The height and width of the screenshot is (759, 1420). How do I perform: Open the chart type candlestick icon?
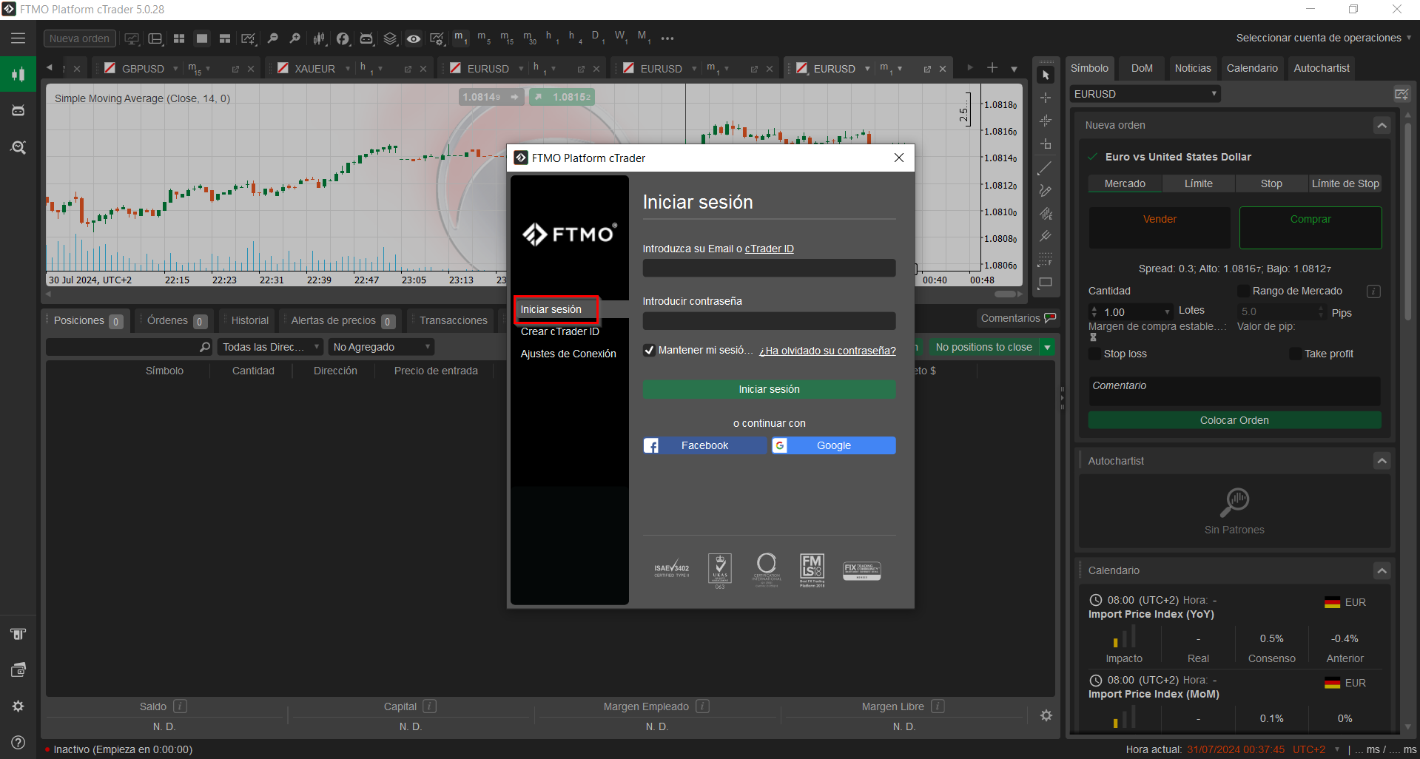319,38
